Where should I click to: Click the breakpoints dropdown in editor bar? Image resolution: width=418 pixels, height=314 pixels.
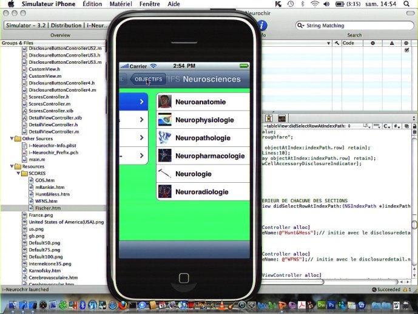pos(377,126)
